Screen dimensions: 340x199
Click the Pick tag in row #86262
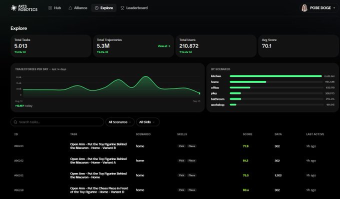pyautogui.click(x=181, y=160)
